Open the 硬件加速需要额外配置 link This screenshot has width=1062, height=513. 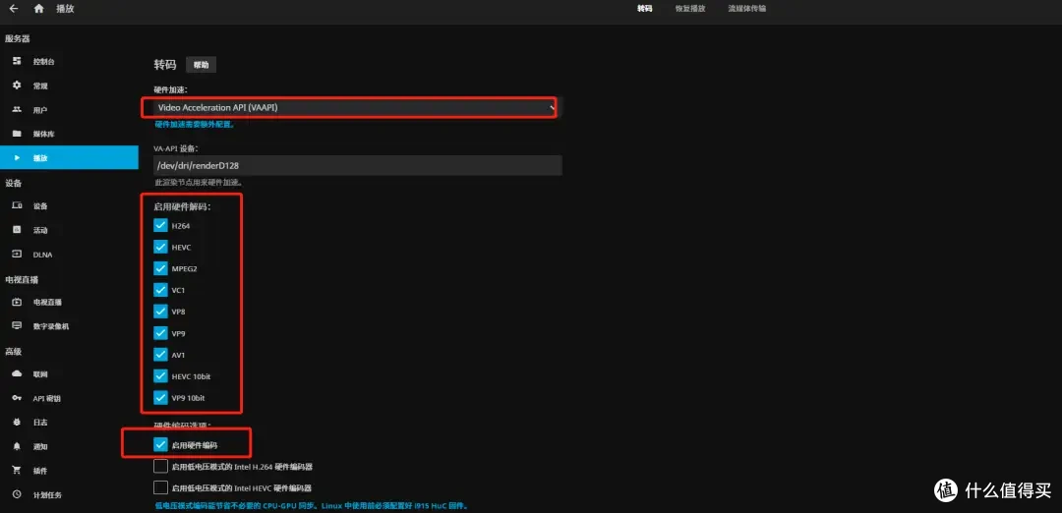[195, 124]
